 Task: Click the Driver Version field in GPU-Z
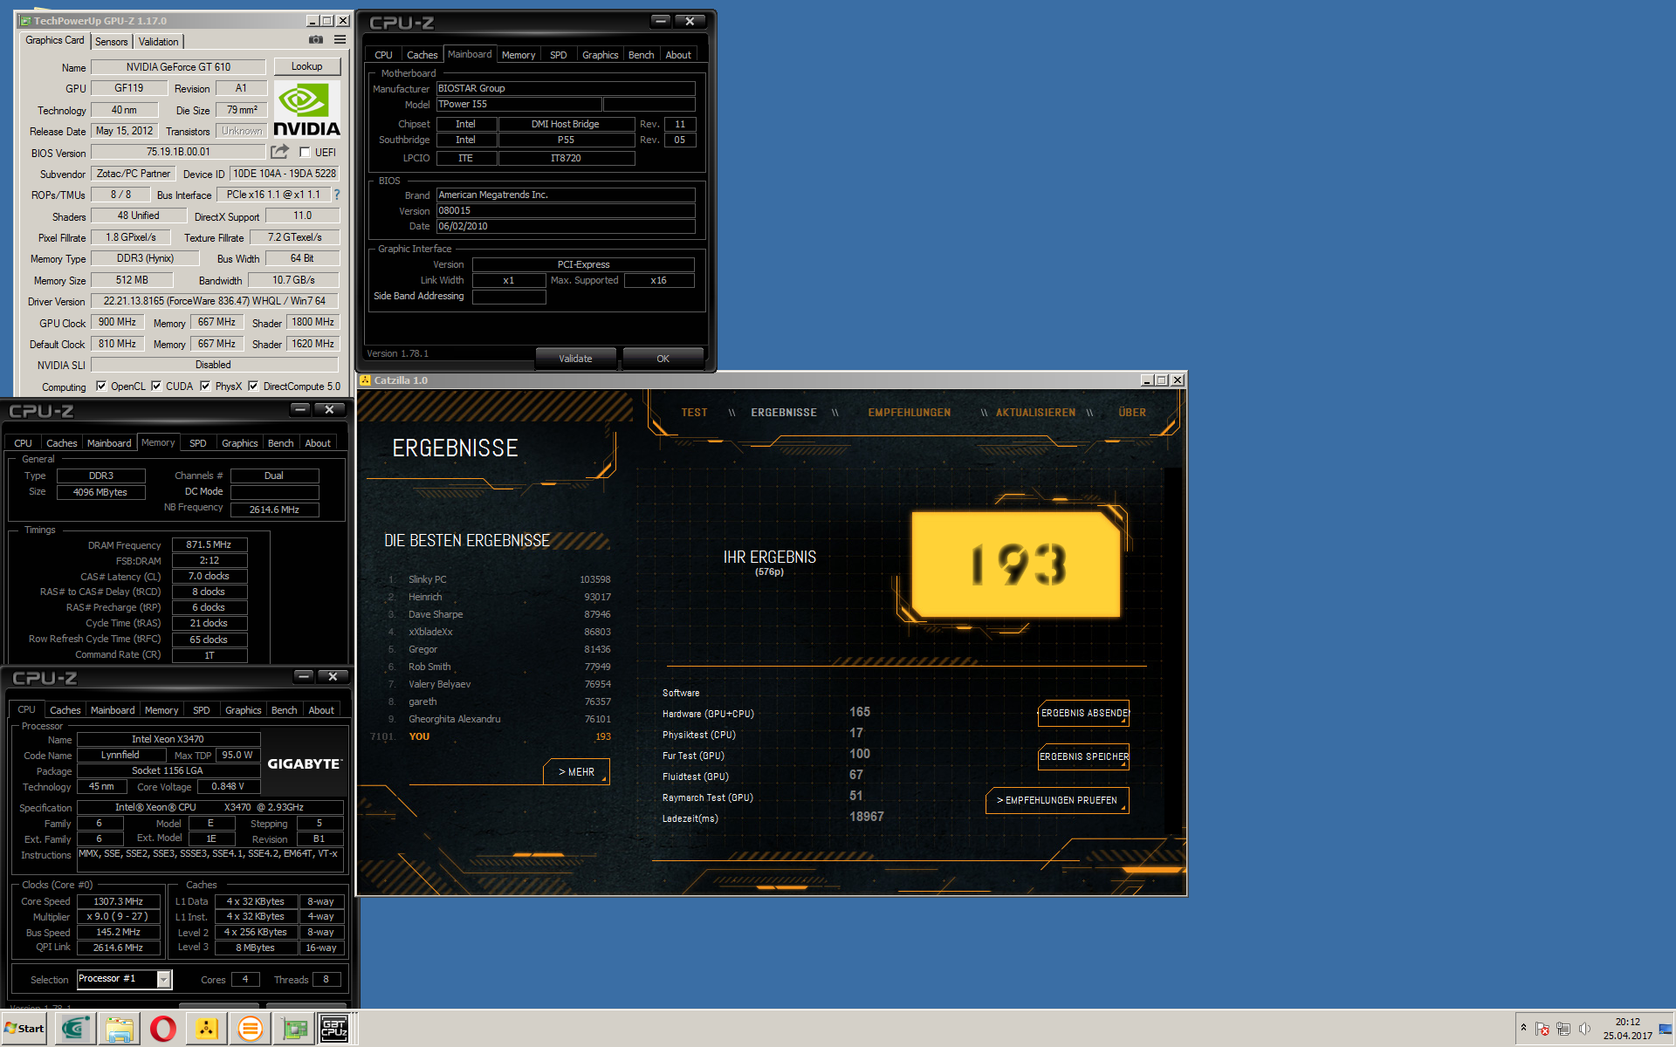pyautogui.click(x=214, y=301)
